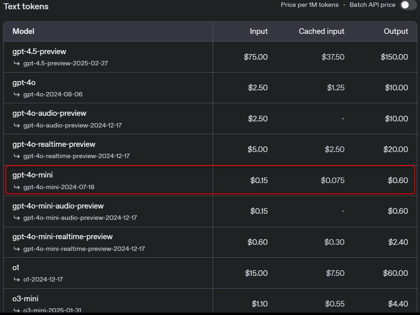Click the $0.55 cached input price
Image resolution: width=420 pixels, height=315 pixels.
click(334, 304)
